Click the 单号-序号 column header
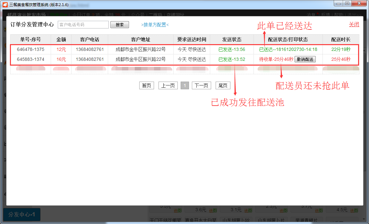This screenshot has height=224, width=369. pyautogui.click(x=30, y=39)
